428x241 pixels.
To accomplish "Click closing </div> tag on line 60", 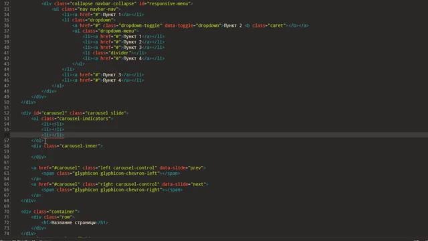I will pyautogui.click(x=39, y=157).
